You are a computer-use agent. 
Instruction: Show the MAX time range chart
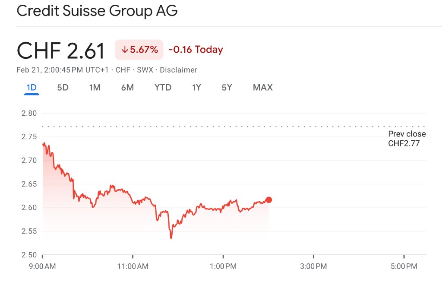[262, 88]
